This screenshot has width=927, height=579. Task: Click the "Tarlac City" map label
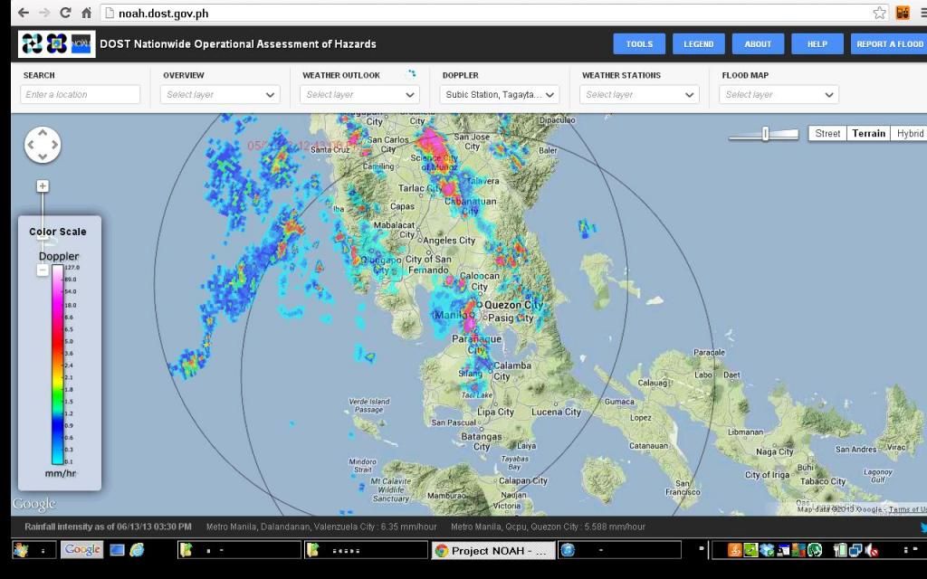tap(420, 188)
